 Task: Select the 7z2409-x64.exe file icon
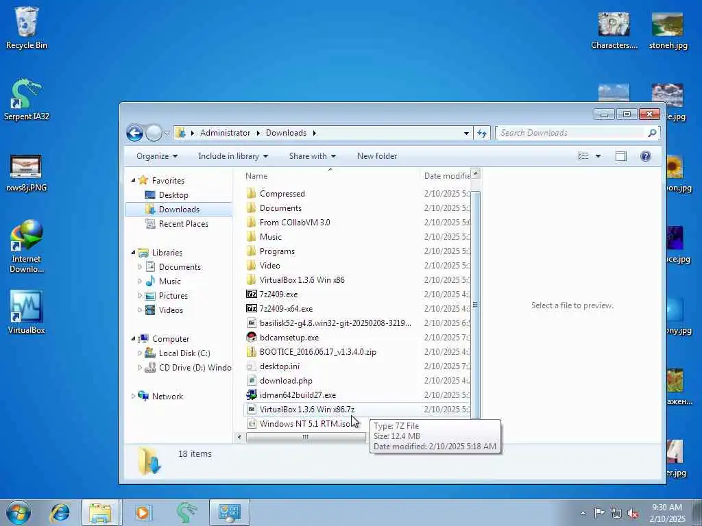pos(252,309)
